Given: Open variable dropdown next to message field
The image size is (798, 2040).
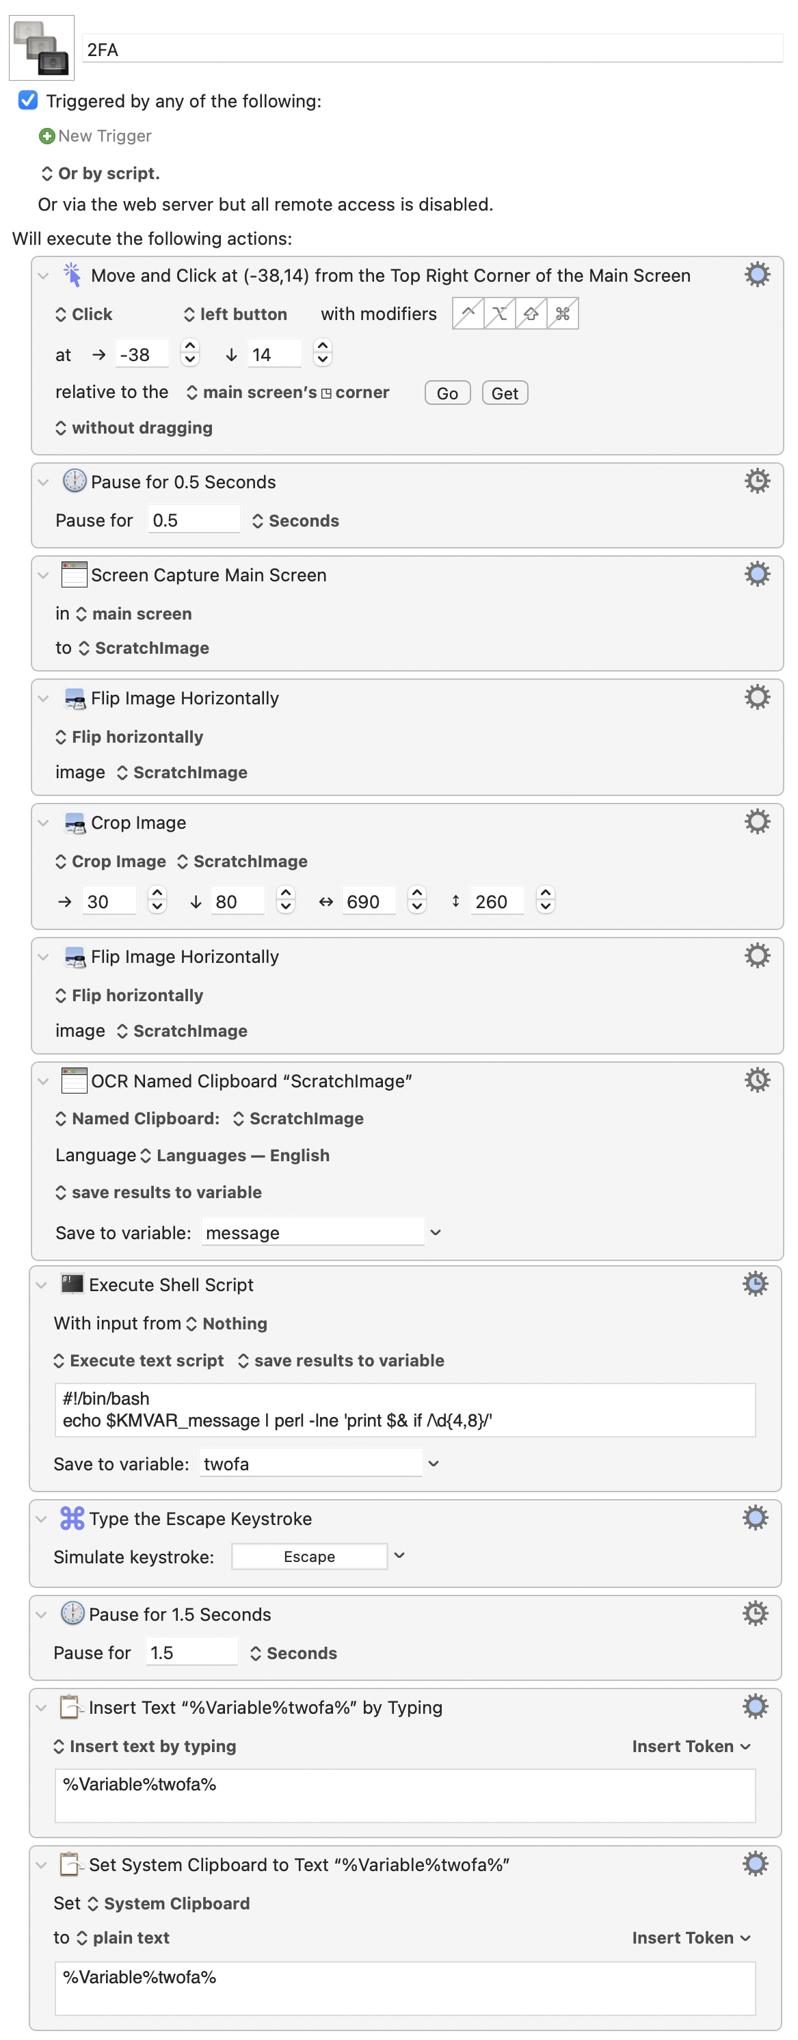Looking at the screenshot, I should pos(435,1232).
